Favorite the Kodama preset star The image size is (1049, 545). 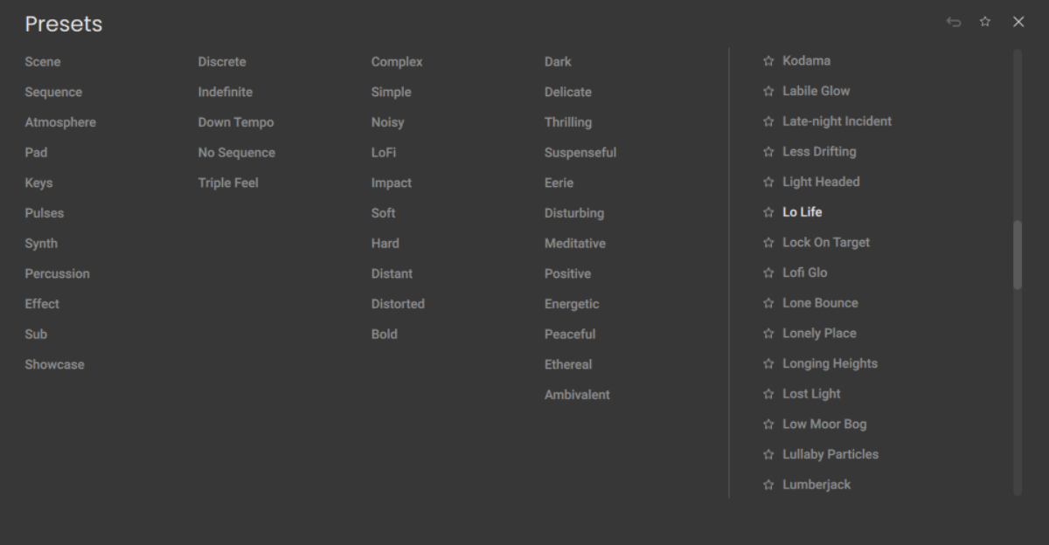(768, 61)
